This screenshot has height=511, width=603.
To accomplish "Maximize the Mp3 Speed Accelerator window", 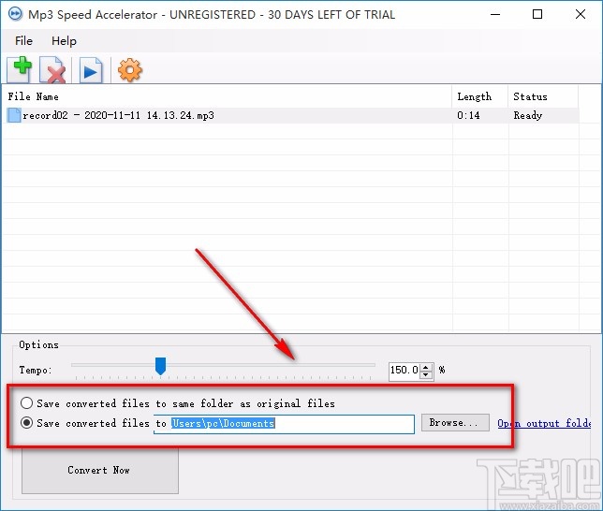I will click(x=537, y=15).
